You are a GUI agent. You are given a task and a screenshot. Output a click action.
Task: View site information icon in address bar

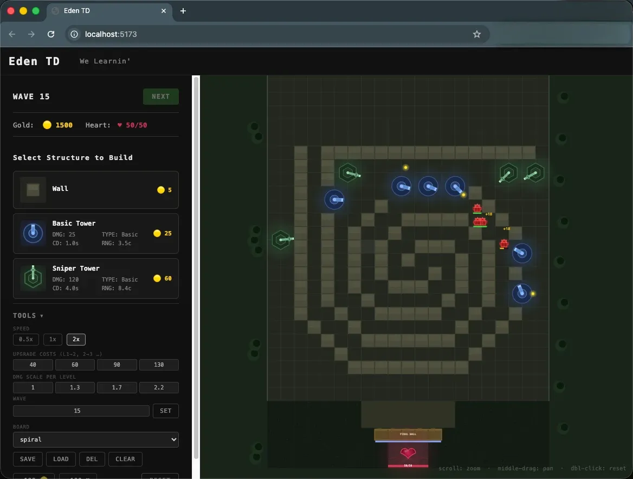(74, 34)
